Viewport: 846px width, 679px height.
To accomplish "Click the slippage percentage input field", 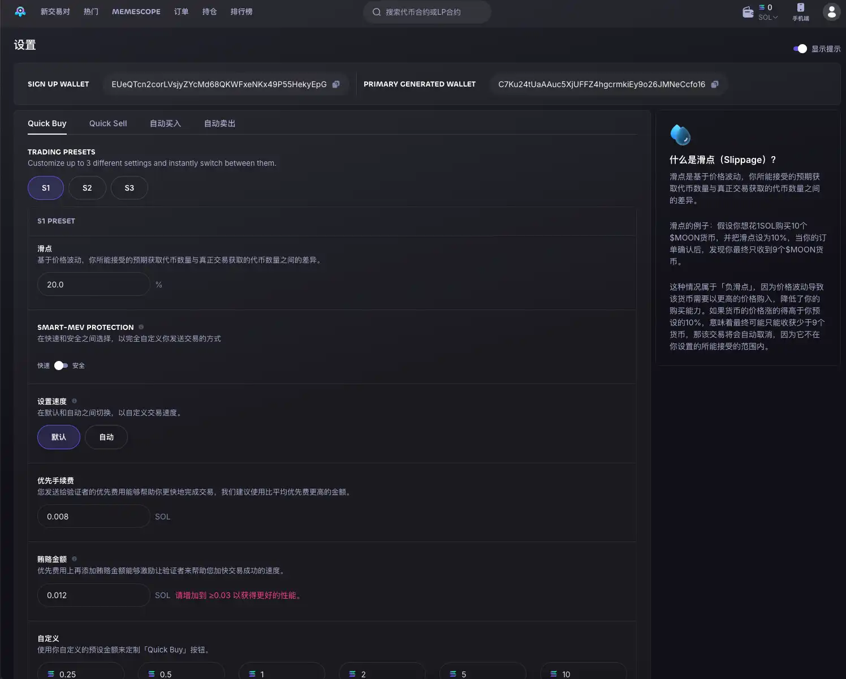I will (x=93, y=284).
